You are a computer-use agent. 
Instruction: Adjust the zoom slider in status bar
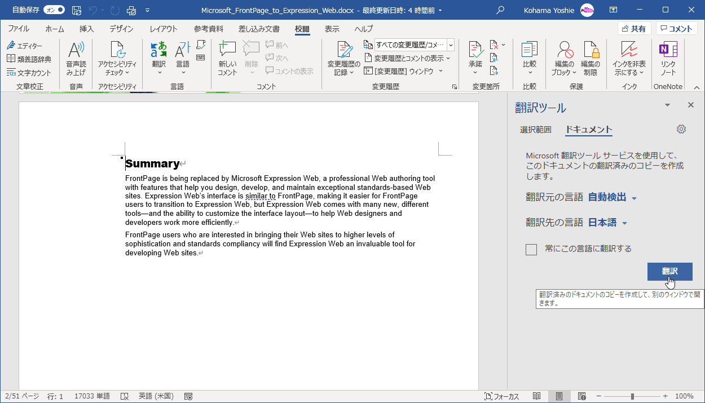pyautogui.click(x=633, y=396)
